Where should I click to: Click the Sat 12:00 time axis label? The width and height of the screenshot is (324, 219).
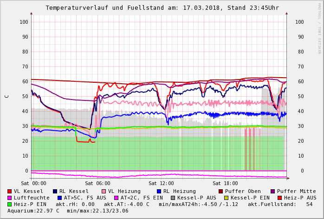[x=161, y=184]
